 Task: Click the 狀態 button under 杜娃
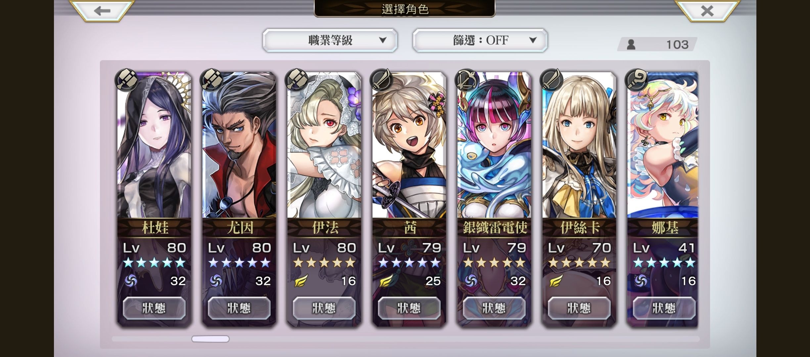pyautogui.click(x=154, y=308)
